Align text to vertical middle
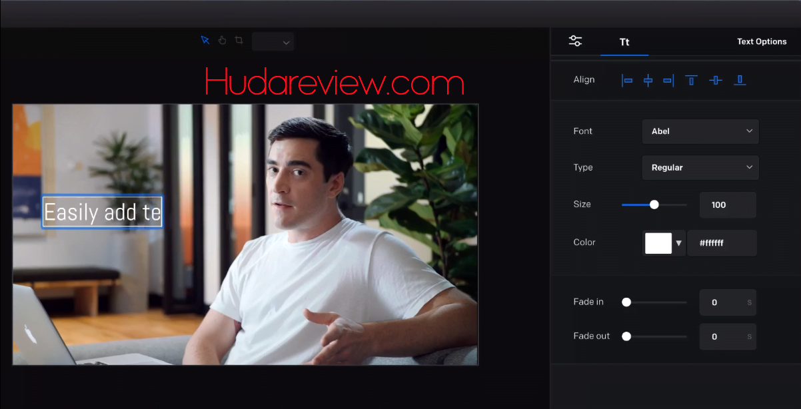801x409 pixels. point(716,80)
